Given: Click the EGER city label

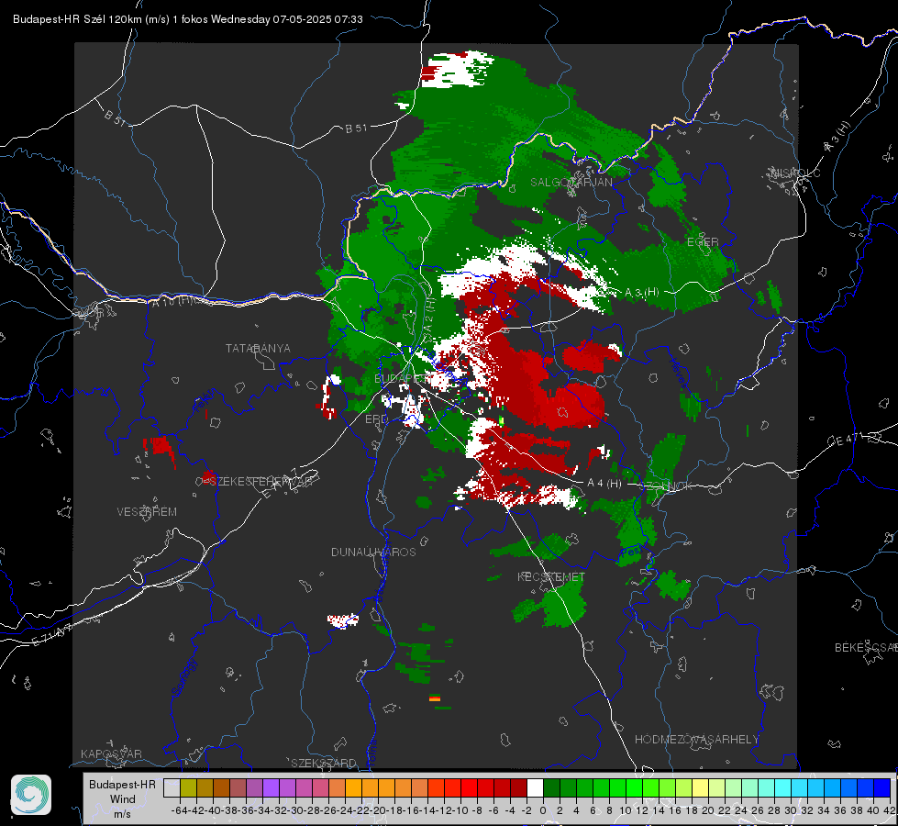Looking at the screenshot, I should click(x=703, y=242).
